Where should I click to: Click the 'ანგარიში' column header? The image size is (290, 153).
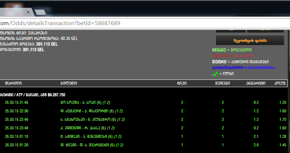coord(256,83)
